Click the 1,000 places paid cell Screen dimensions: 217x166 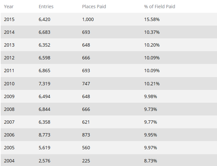[x=88, y=19]
